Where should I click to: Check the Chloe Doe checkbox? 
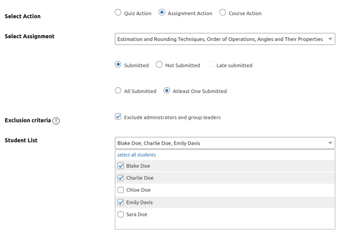coord(121,190)
